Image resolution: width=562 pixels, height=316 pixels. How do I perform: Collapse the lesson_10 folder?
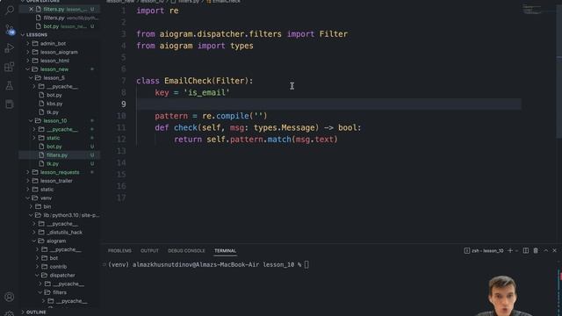click(54, 121)
